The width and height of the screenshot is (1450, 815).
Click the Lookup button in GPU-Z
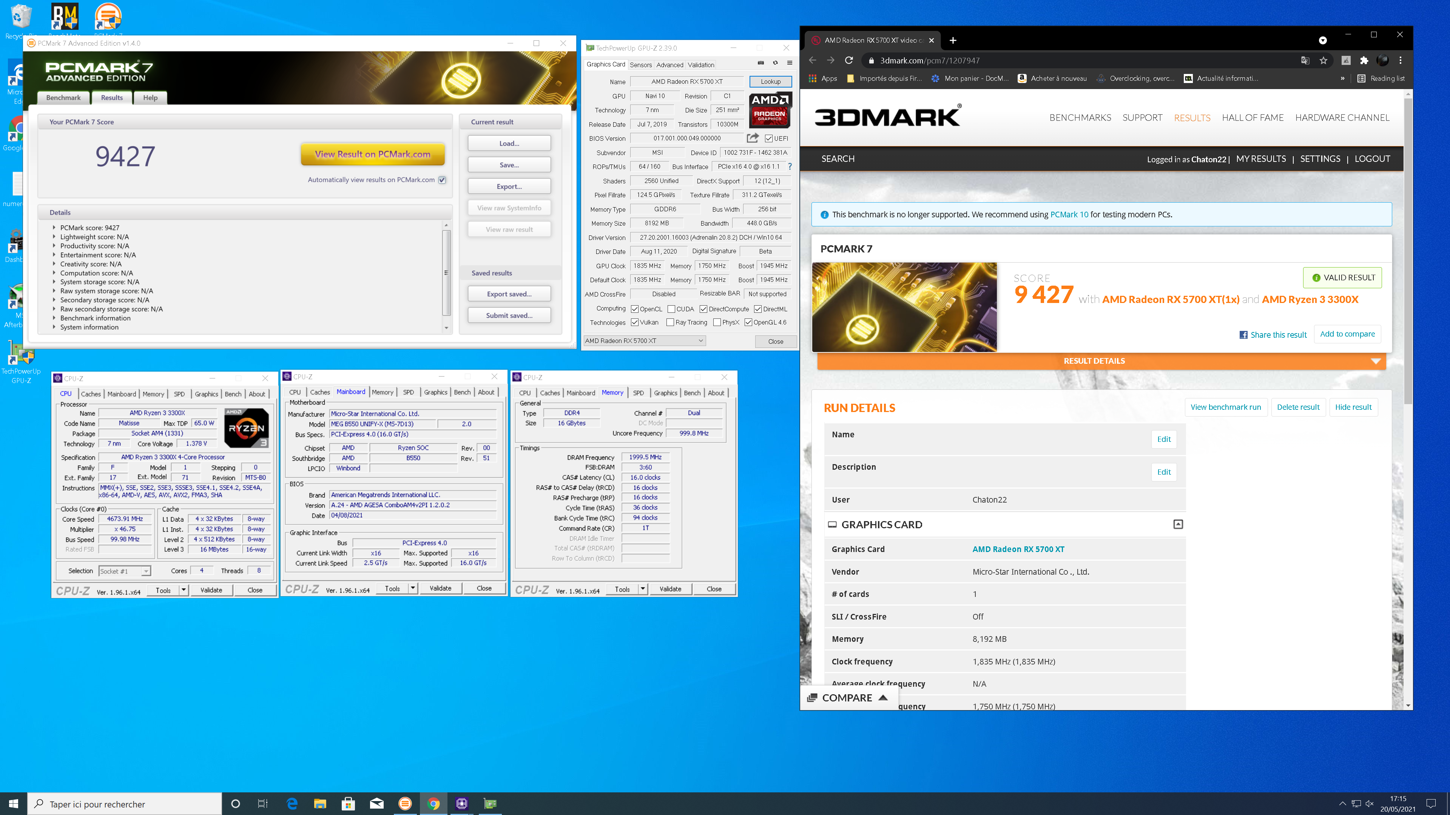[771, 81]
